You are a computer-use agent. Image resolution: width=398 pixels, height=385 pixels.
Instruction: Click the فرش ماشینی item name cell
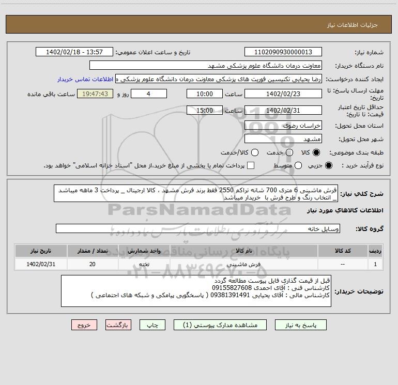pos(243,264)
